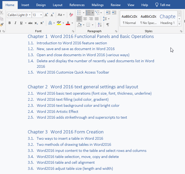Click line '3.5. Word2016 table and cell alignment'

61,162
